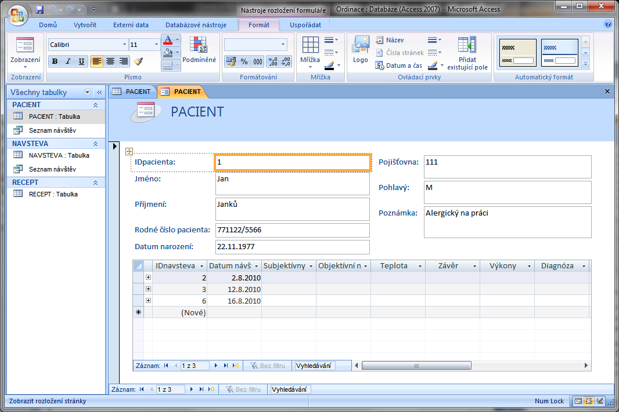
Task: Expand the AutoFormat gallery more arrow
Action: coord(586,64)
